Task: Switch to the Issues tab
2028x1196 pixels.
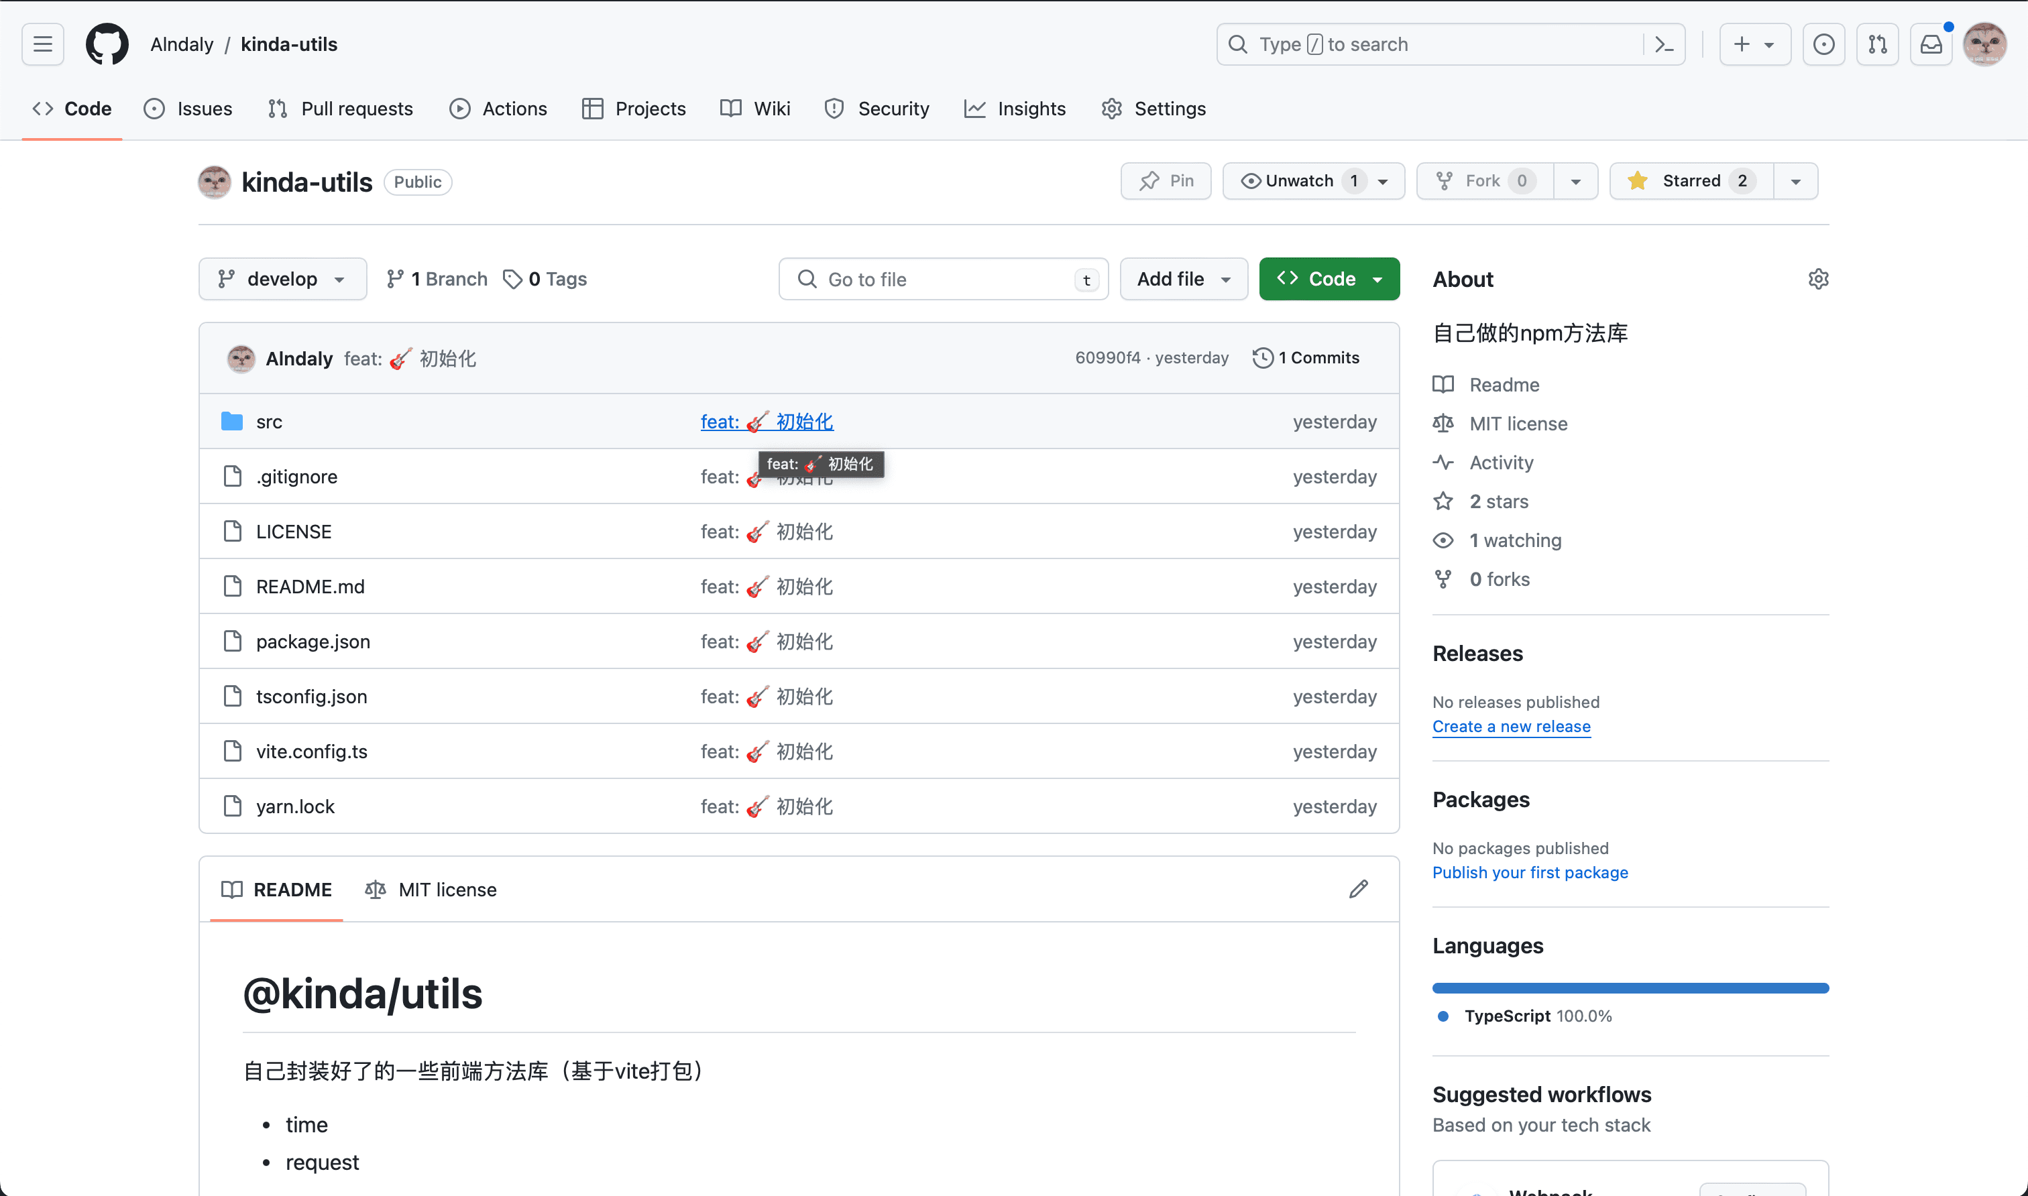Action: pos(188,108)
